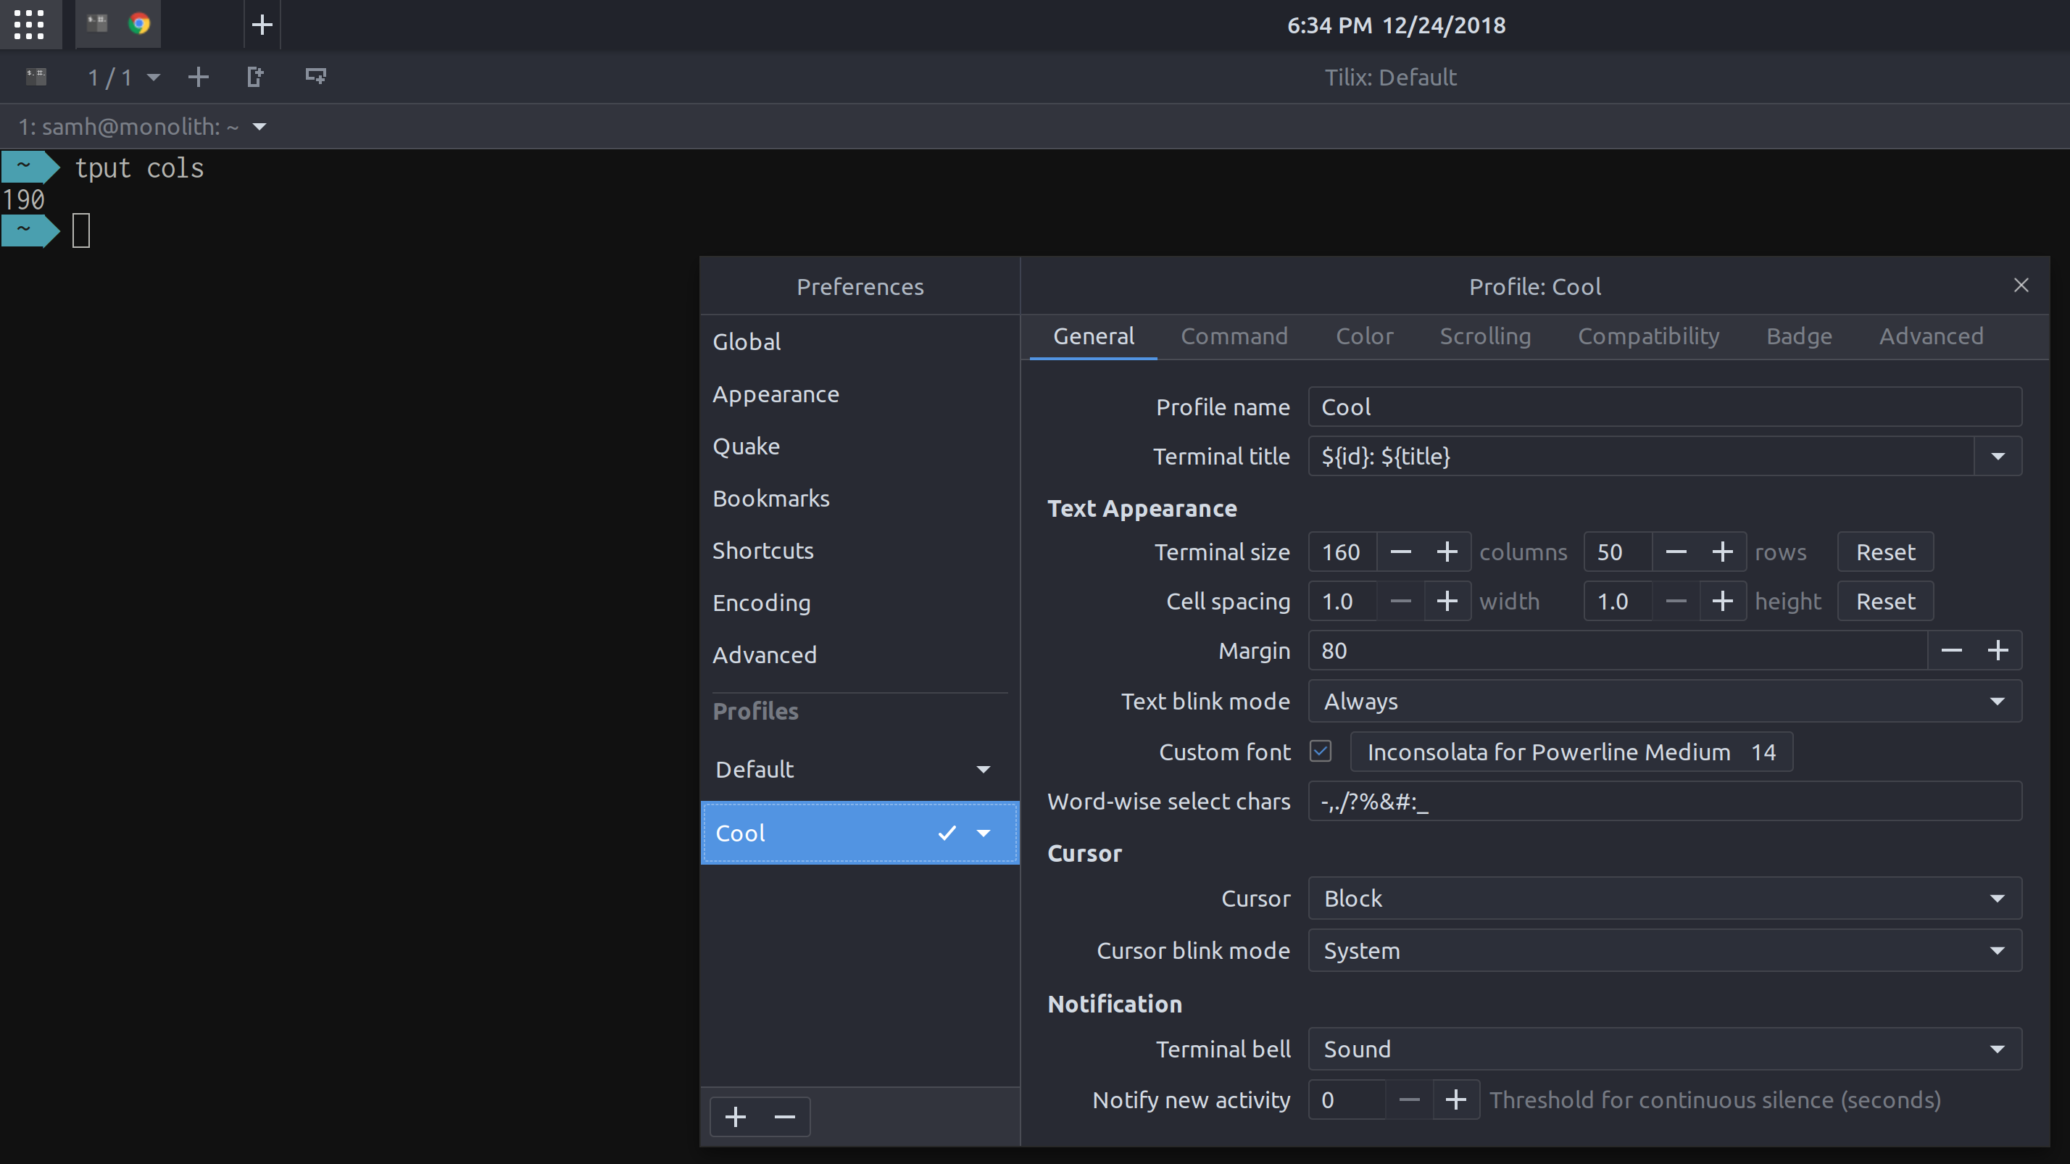Expand the Cursor shape dropdown
The height and width of the screenshot is (1164, 2070).
tap(1663, 898)
